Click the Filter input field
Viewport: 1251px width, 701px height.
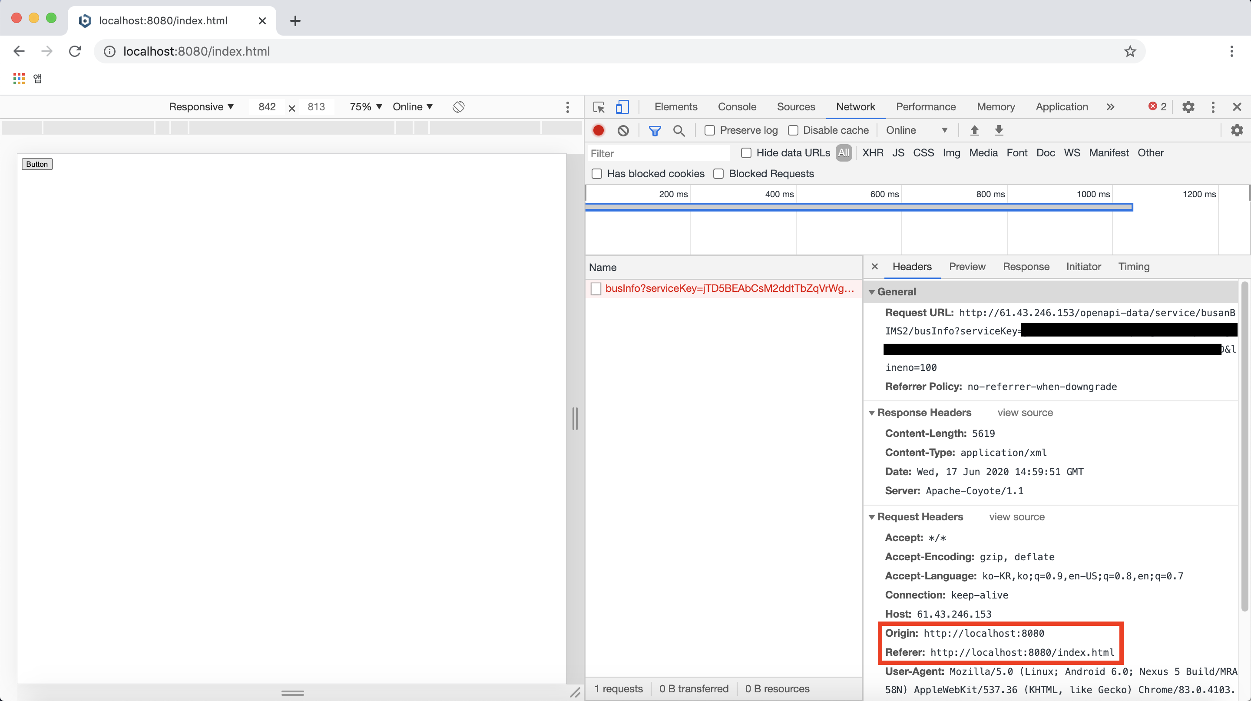point(658,153)
